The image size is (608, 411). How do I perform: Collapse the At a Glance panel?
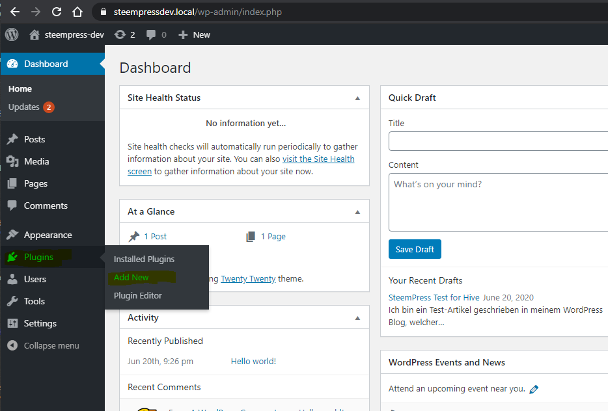coord(357,212)
